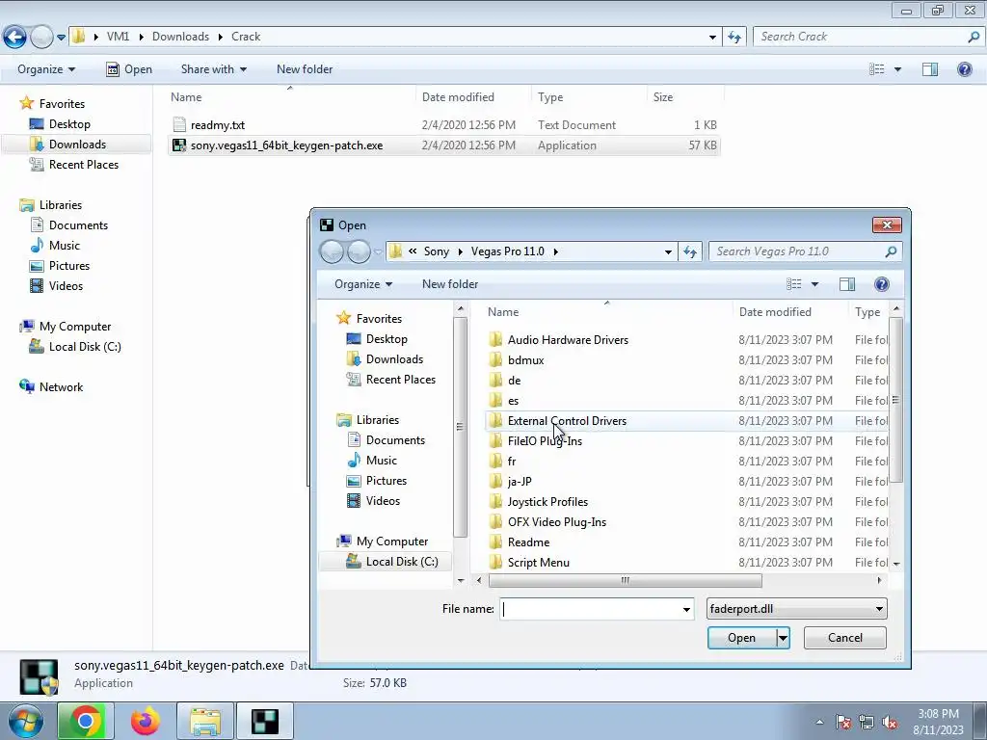The height and width of the screenshot is (740, 987).
Task: Open the Documents library in the Explorer sidebar
Action: (78, 225)
